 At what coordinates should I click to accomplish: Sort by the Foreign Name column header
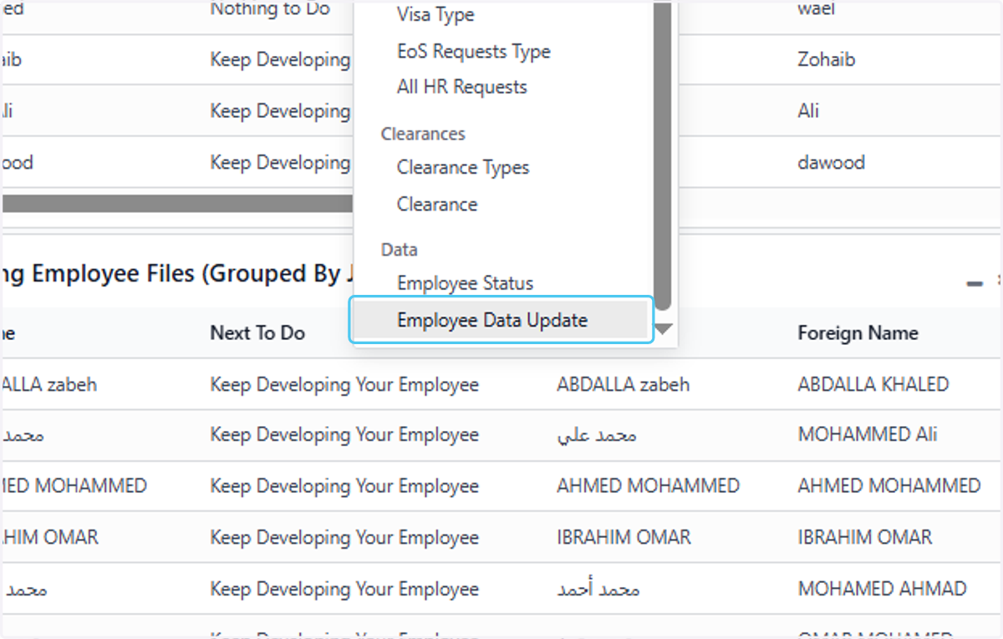pyautogui.click(x=858, y=332)
